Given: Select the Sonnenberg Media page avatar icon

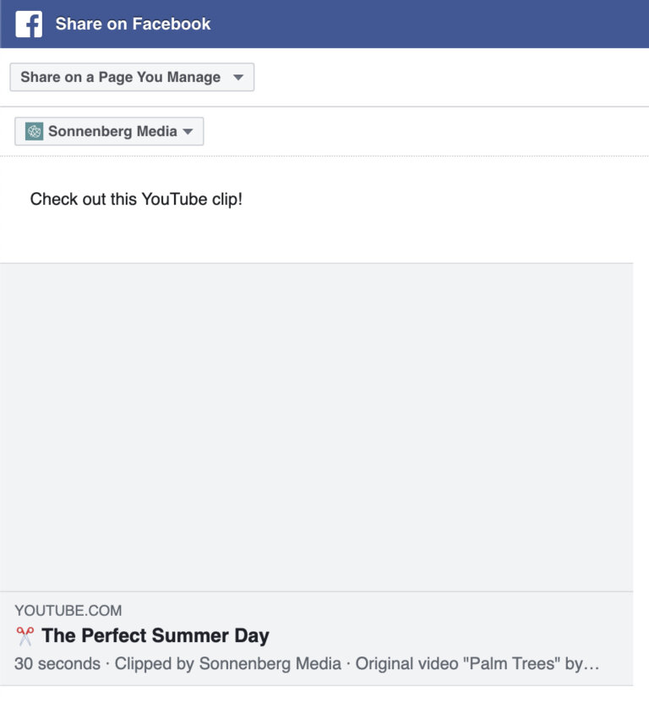Looking at the screenshot, I should 34,130.
